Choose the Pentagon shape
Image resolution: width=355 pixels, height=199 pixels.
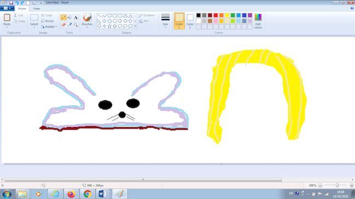(109, 21)
